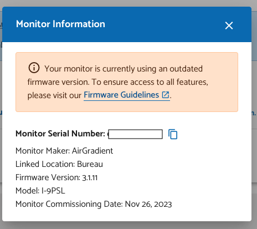257x229 pixels.
Task: Select the Nov 26, 2023 date value
Action: click(148, 204)
